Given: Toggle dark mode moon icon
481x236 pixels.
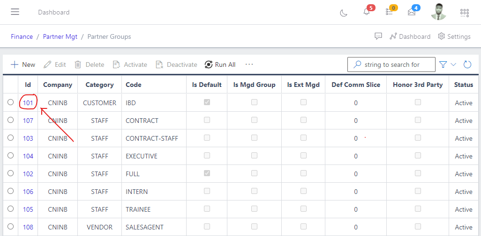Looking at the screenshot, I should pyautogui.click(x=344, y=13).
